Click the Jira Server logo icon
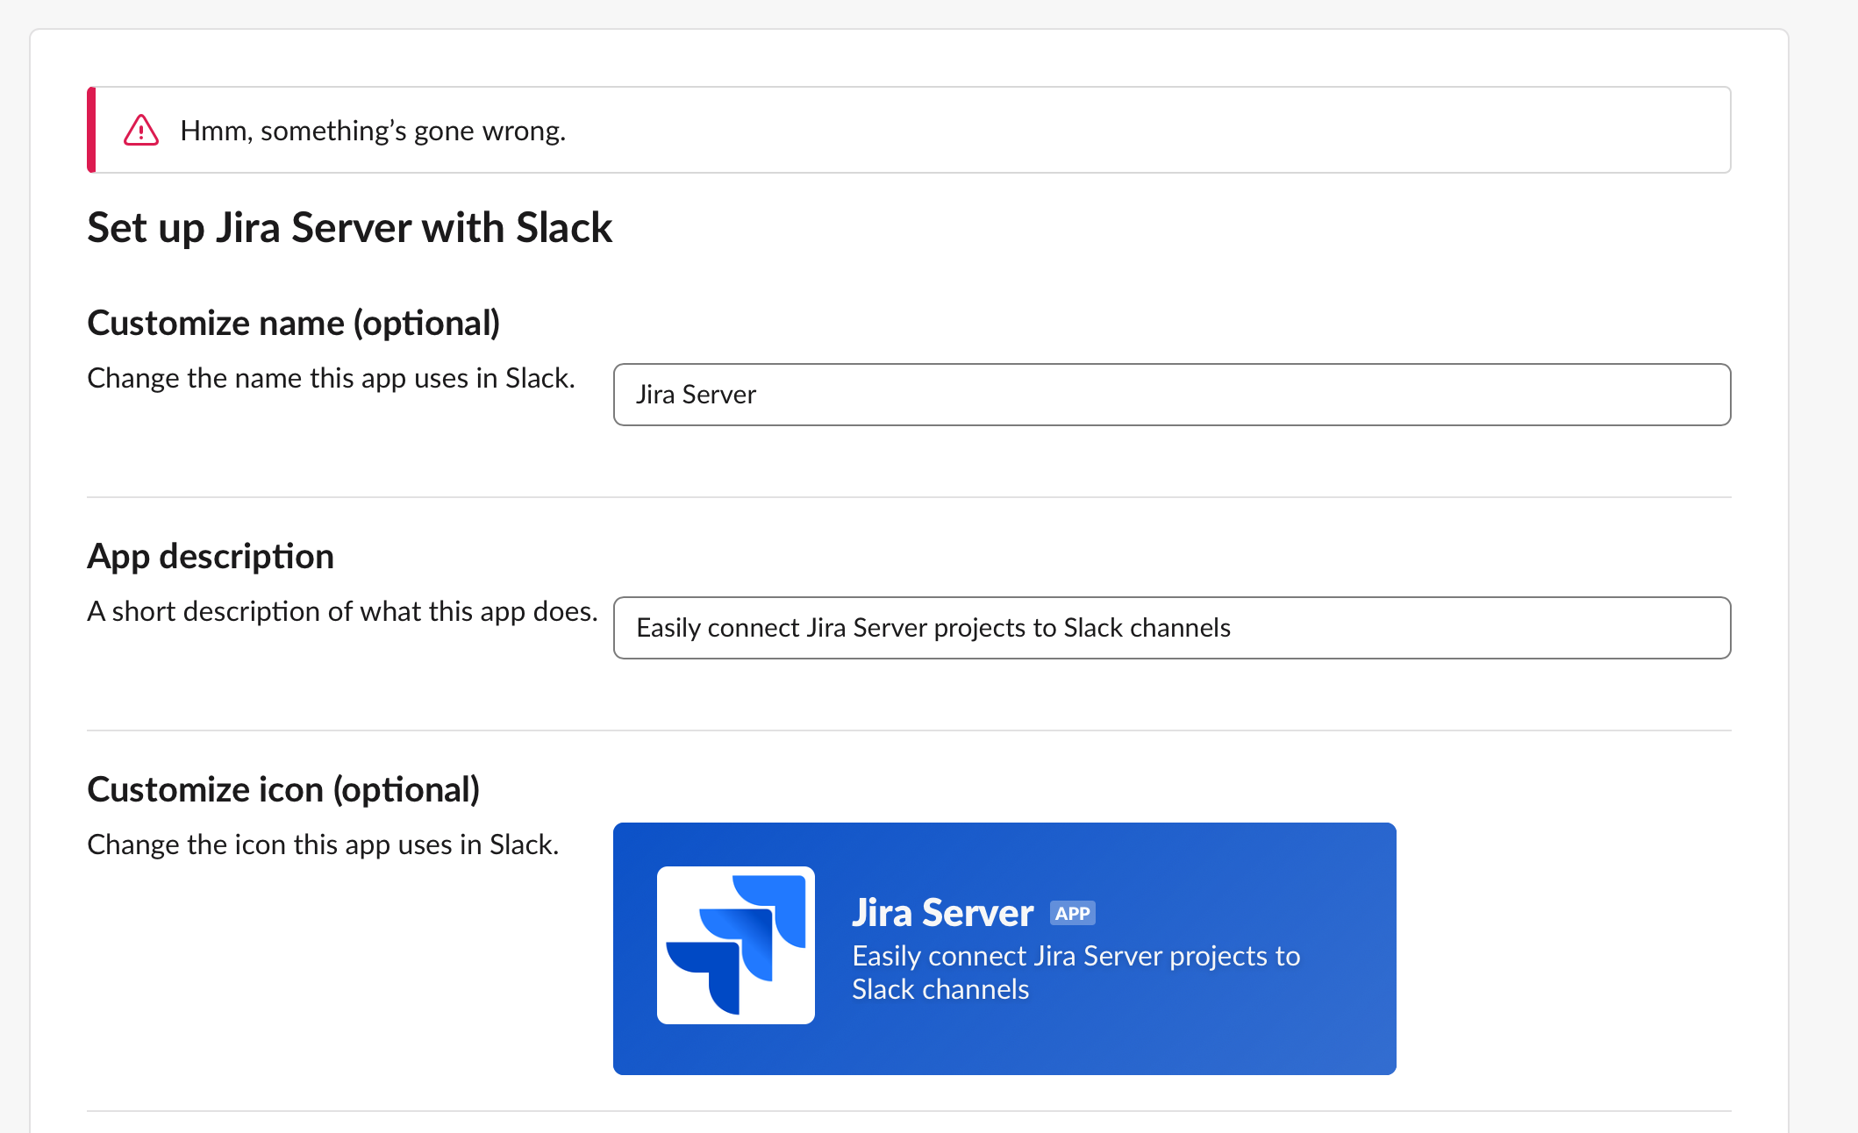 pyautogui.click(x=736, y=945)
